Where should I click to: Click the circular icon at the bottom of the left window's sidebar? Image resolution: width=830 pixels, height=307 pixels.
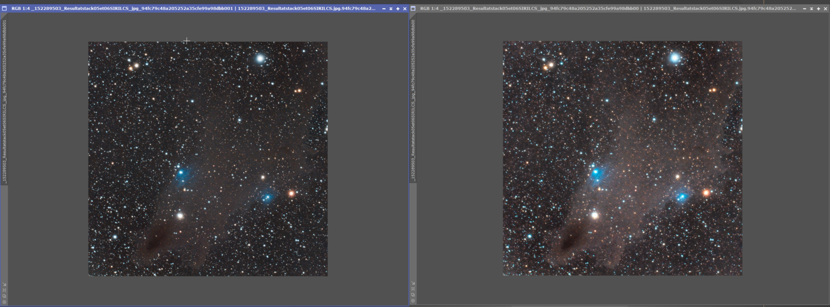[x=4, y=302]
